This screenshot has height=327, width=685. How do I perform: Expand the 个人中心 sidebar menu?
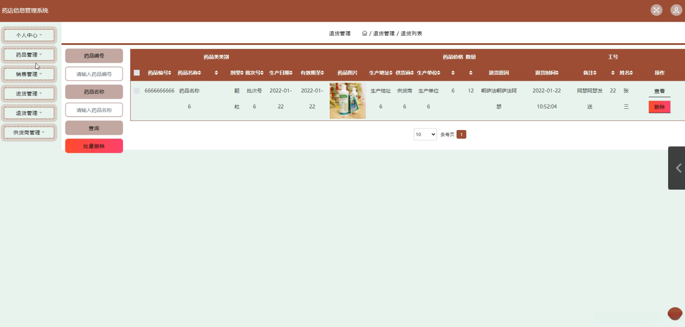click(x=29, y=35)
